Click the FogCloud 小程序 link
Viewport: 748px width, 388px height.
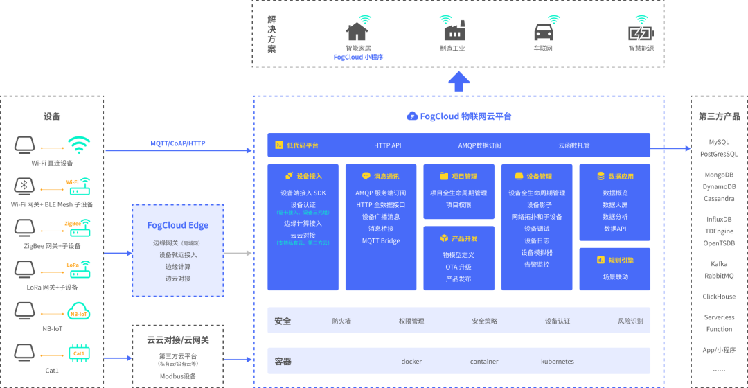coord(358,58)
